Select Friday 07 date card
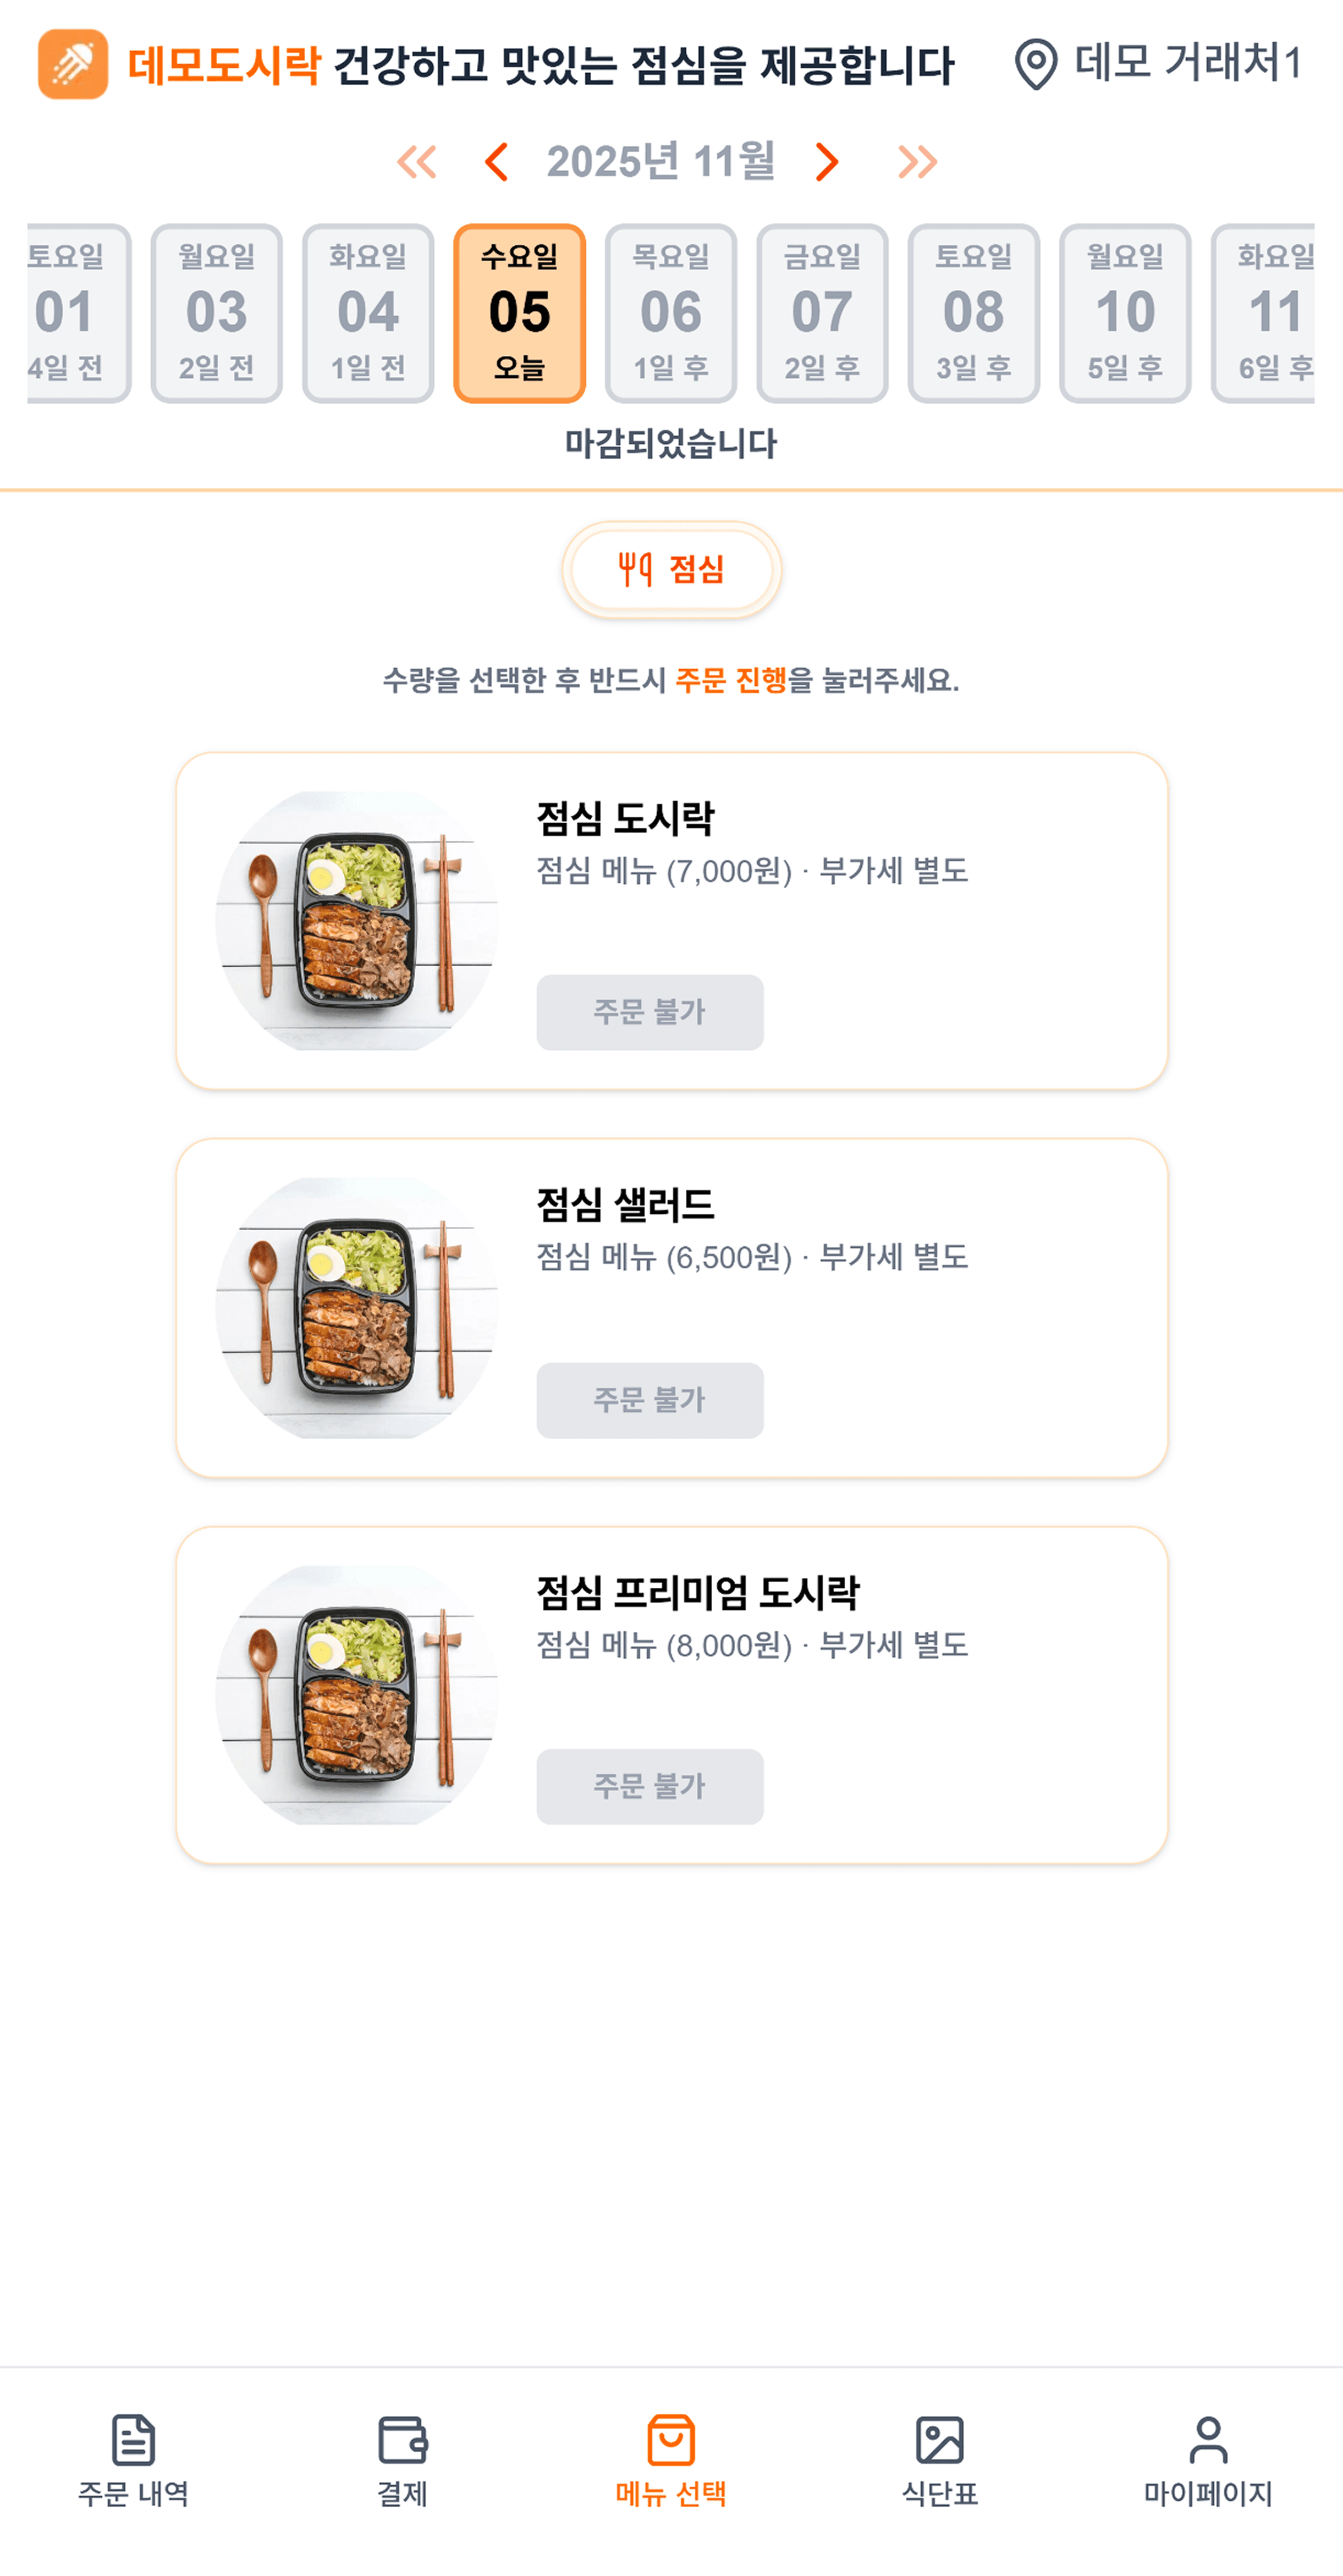Viewport: 1343px width, 2576px height. click(x=822, y=313)
